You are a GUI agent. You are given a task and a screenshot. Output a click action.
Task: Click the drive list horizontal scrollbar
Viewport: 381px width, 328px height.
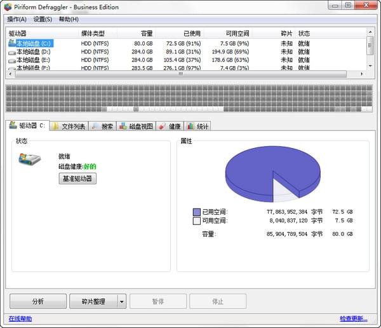click(x=181, y=74)
